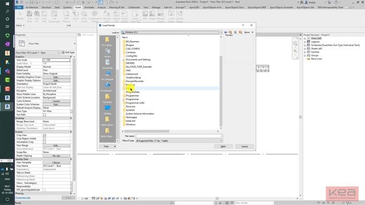
Task: Open the Favorites place in dialog sidebar
Action: pyautogui.click(x=107, y=98)
